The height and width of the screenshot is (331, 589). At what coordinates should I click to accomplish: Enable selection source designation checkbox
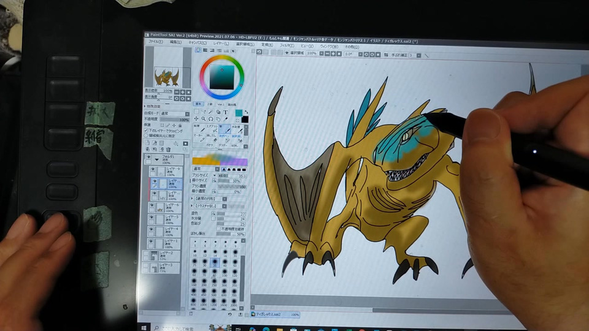pyautogui.click(x=146, y=135)
